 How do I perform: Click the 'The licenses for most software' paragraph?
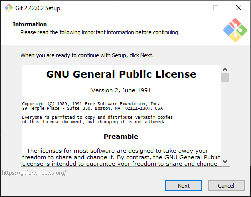pos(121,157)
